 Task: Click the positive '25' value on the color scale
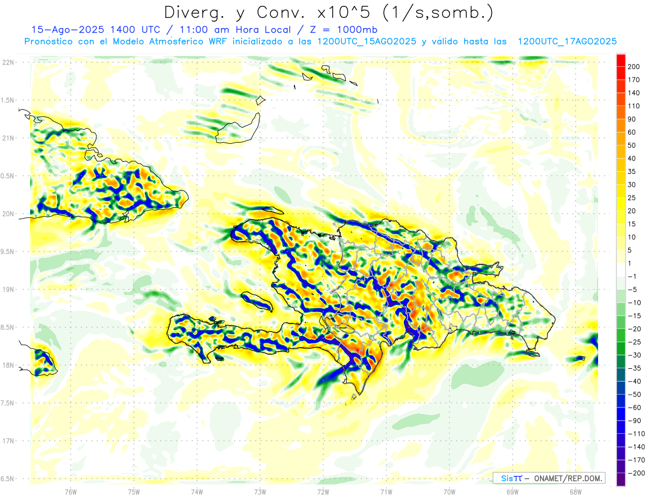pyautogui.click(x=633, y=198)
